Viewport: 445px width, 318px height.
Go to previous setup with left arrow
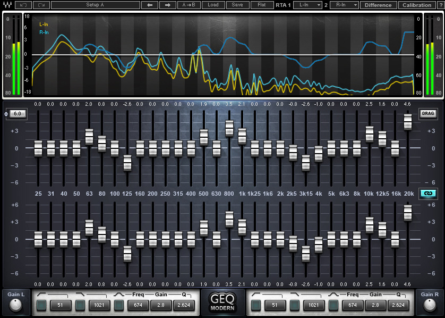point(150,5)
